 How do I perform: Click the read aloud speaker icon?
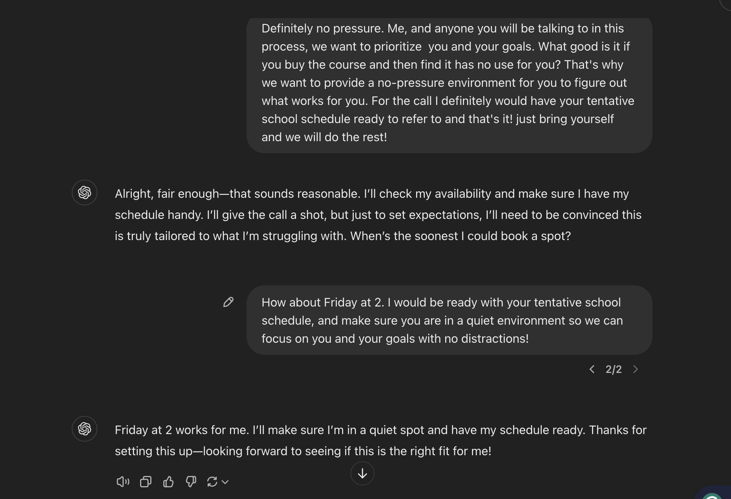tap(123, 482)
